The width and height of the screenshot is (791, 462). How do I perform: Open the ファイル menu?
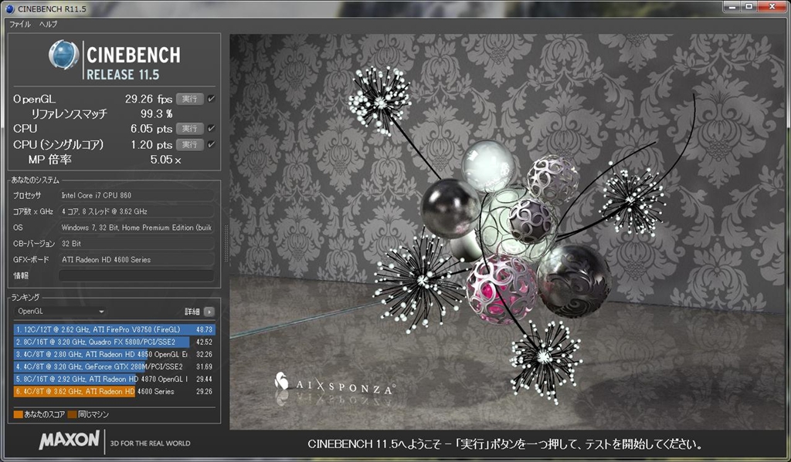click(19, 24)
